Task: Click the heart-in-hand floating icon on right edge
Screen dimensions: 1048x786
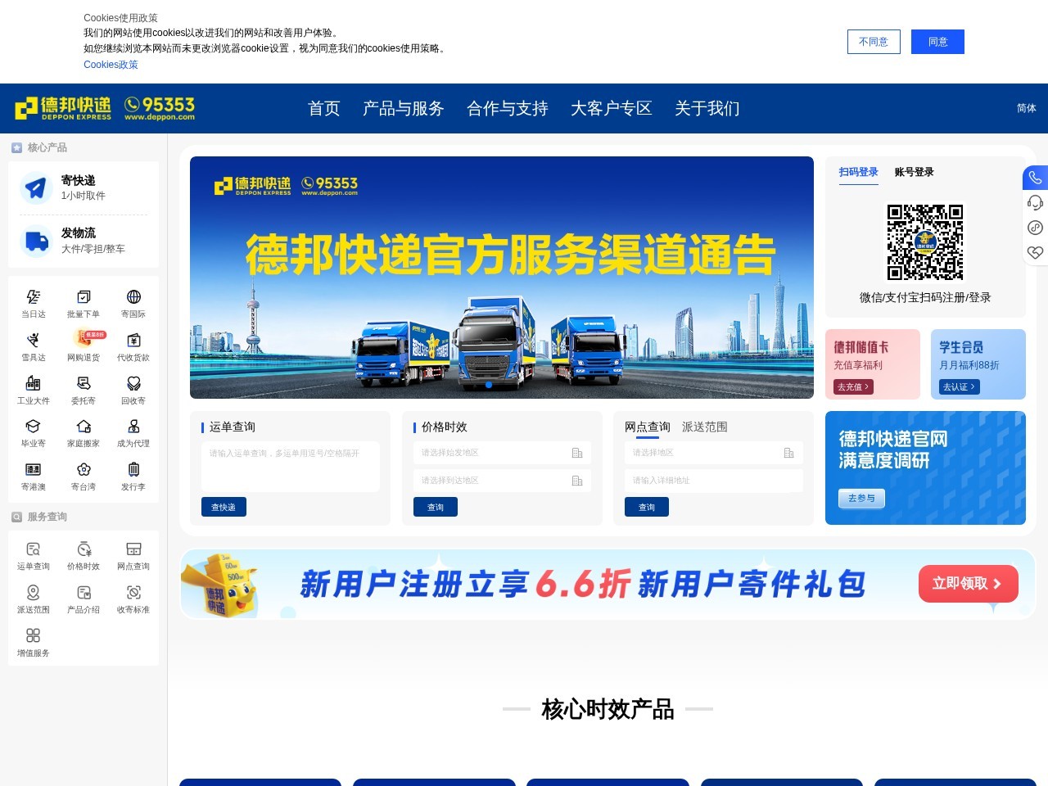Action: point(1036,252)
